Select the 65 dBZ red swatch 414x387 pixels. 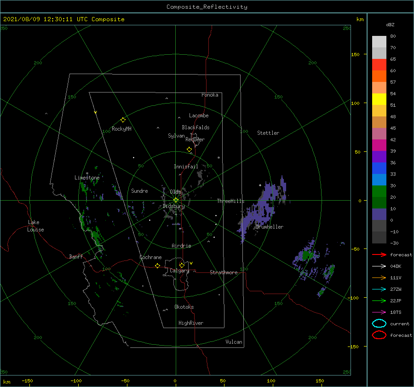click(379, 64)
